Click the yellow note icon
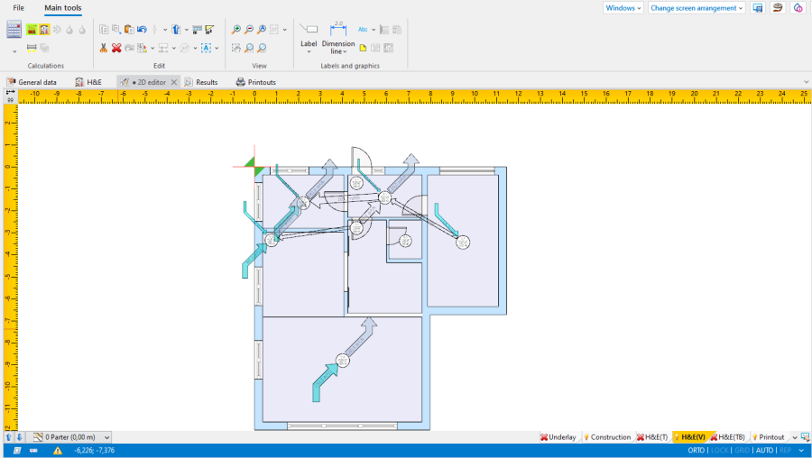The image size is (812, 458). 363,48
